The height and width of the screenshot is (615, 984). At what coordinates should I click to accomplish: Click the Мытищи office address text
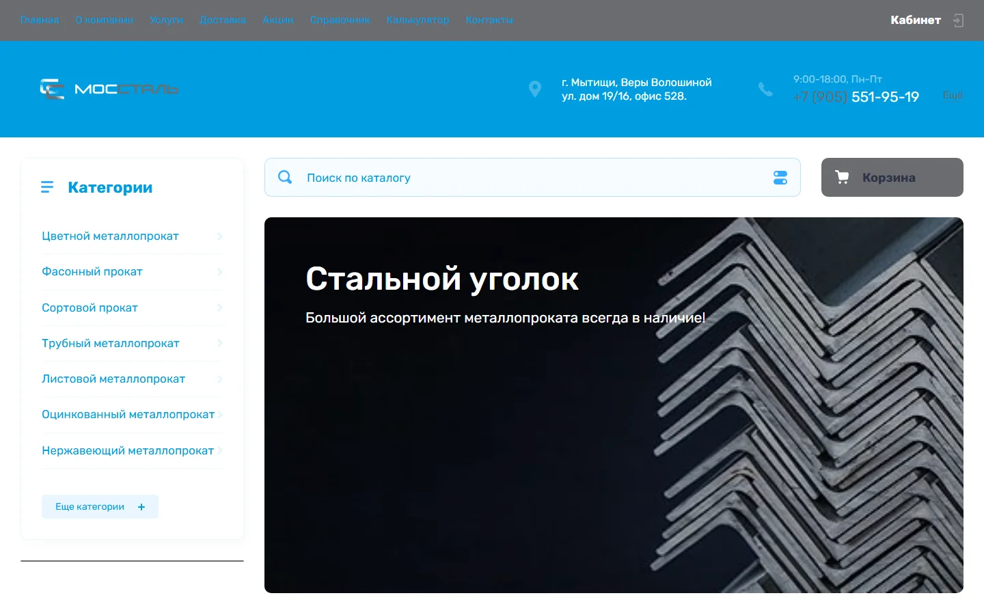tap(637, 90)
